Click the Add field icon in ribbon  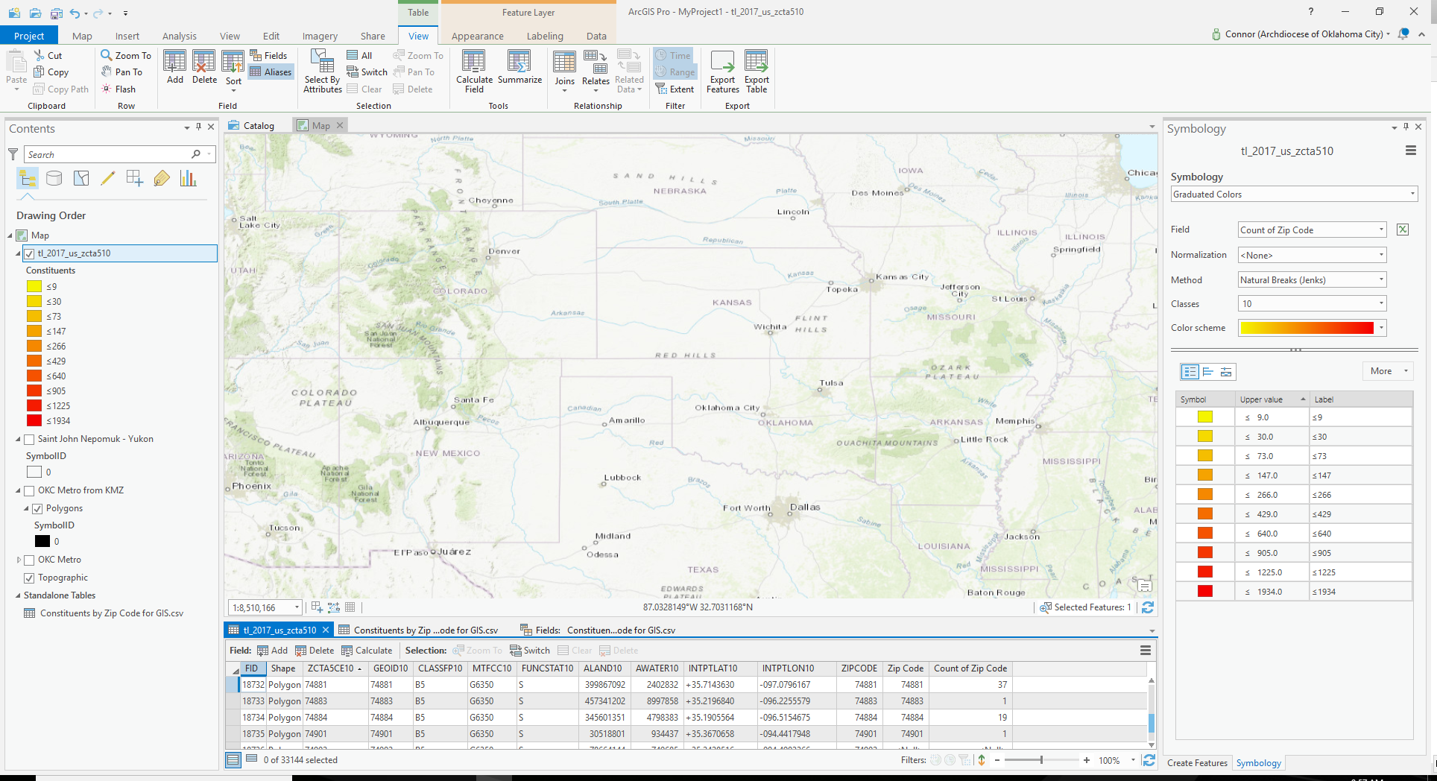[174, 67]
